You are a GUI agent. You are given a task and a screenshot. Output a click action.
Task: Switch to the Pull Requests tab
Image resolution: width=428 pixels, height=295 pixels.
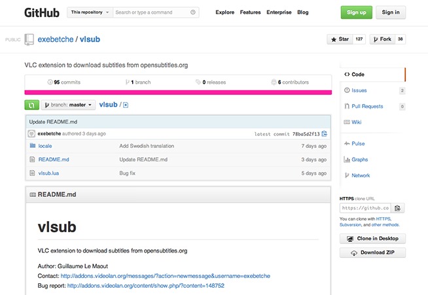367,106
